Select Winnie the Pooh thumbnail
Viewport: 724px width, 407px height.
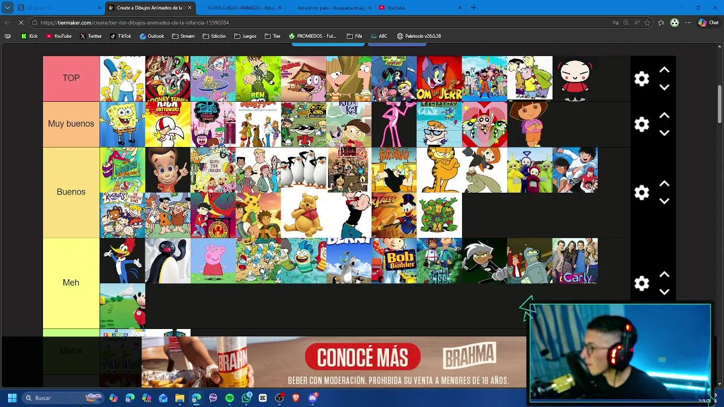pyautogui.click(x=304, y=215)
